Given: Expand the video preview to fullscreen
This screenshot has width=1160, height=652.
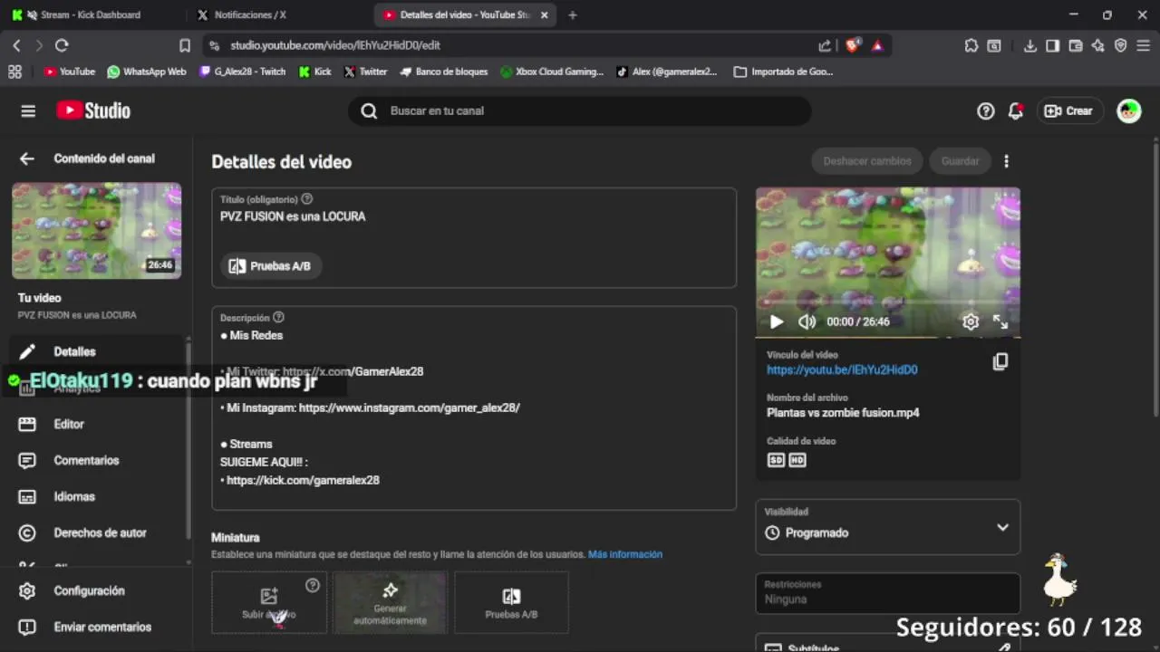Looking at the screenshot, I should (x=1000, y=321).
